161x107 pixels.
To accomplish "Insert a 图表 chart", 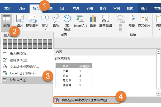I will 93,21.
